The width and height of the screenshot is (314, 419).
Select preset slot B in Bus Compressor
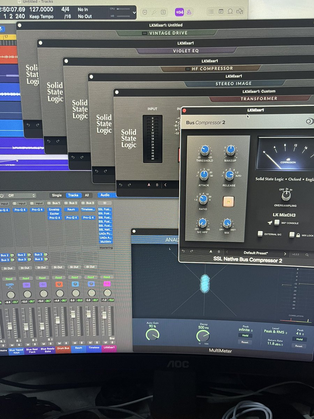219,251
